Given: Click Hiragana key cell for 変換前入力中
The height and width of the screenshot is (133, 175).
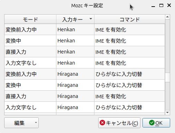Looking at the screenshot, I should 75,74.
